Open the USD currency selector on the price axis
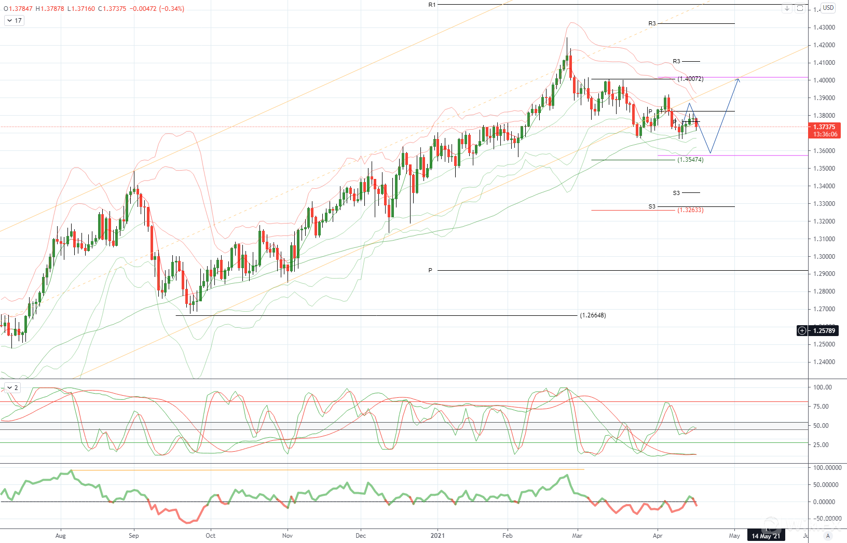The width and height of the screenshot is (847, 543). (828, 8)
